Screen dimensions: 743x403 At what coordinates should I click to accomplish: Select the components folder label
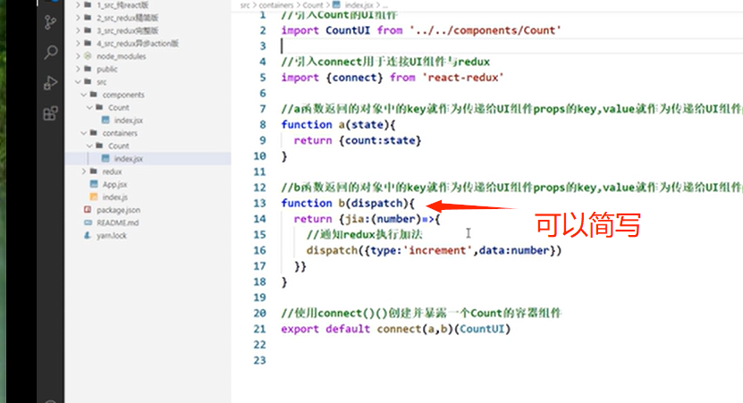[x=123, y=95]
